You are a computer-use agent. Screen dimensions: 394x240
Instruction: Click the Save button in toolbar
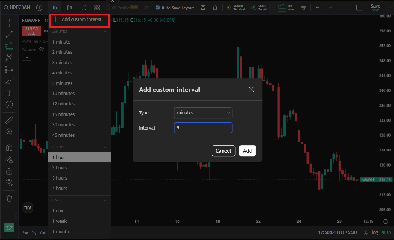[375, 8]
